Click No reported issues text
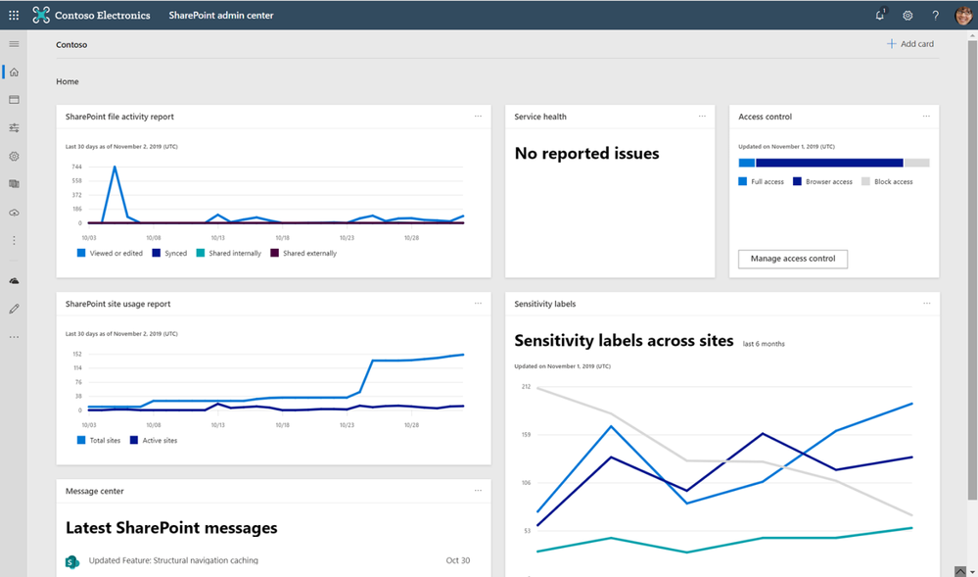Viewport: 978px width, 577px height. pyautogui.click(x=586, y=154)
